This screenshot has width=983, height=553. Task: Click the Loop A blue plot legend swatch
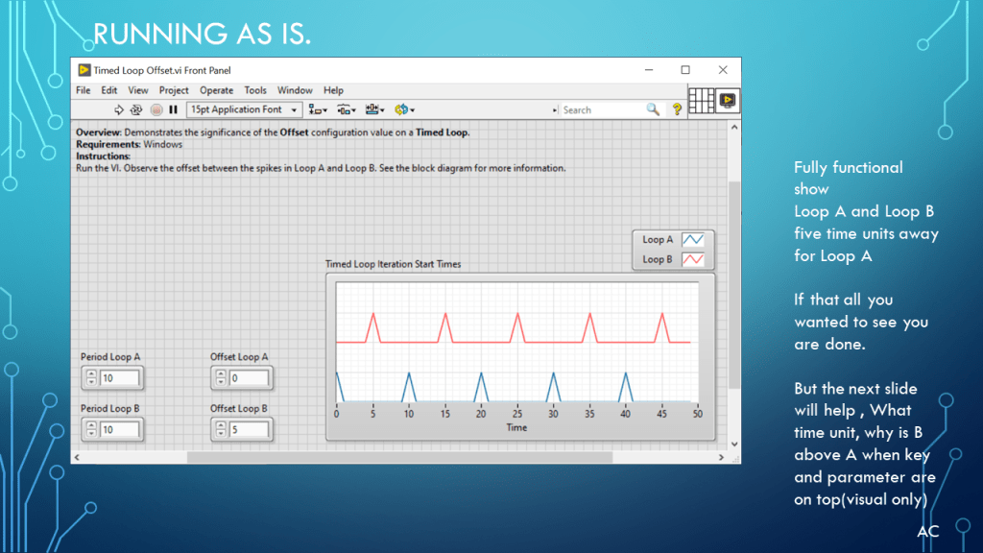(x=693, y=240)
